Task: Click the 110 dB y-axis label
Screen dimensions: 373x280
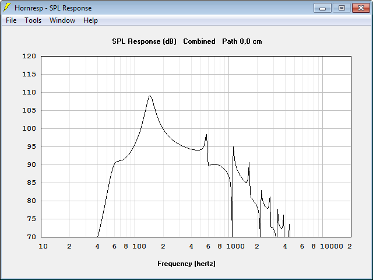Action: [29, 92]
